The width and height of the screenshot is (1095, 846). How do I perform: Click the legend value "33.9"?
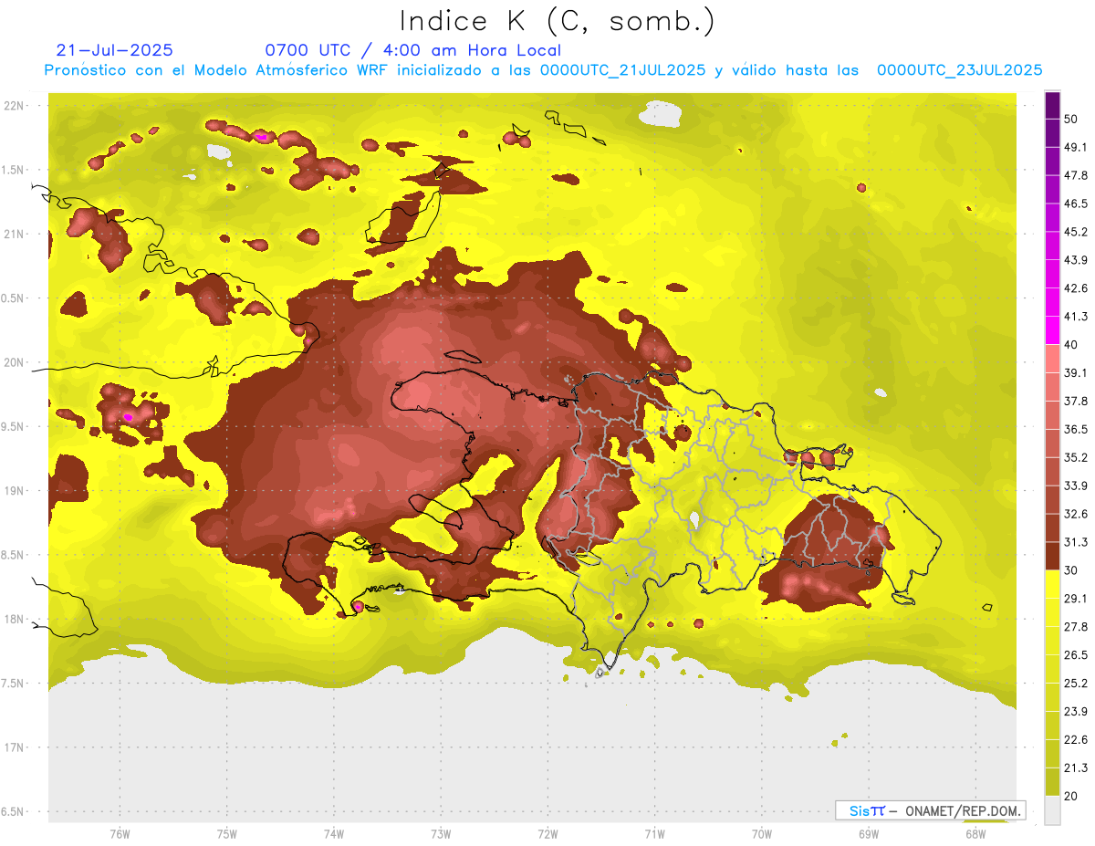pyautogui.click(x=1076, y=486)
